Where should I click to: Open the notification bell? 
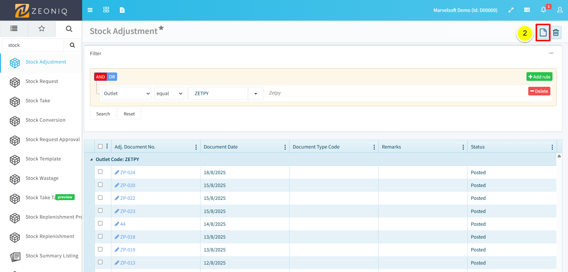[543, 10]
